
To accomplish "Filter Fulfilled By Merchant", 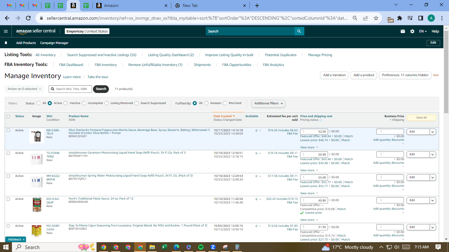I will pos(225,103).
